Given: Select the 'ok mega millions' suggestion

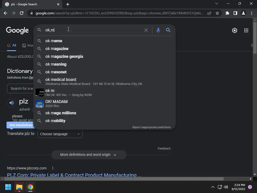Looking at the screenshot, I should tap(104, 113).
